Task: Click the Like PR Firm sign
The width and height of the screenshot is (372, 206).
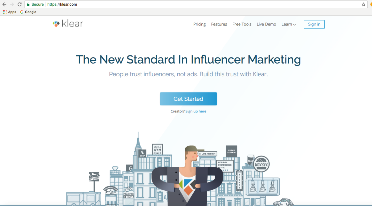Action: tap(207, 154)
